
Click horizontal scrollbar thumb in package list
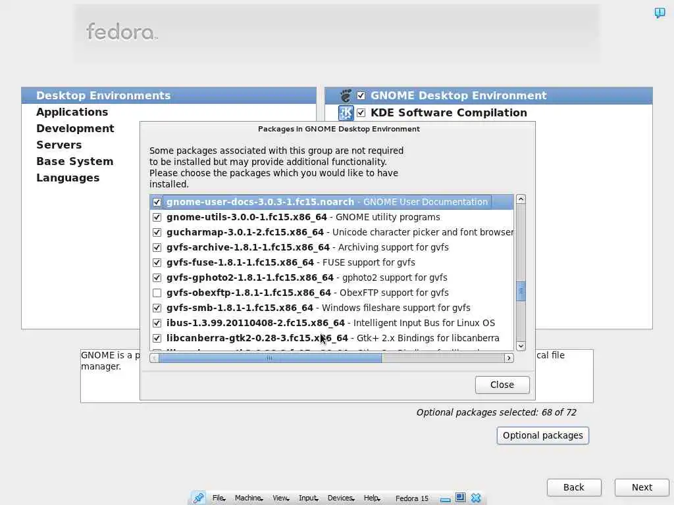click(x=270, y=358)
